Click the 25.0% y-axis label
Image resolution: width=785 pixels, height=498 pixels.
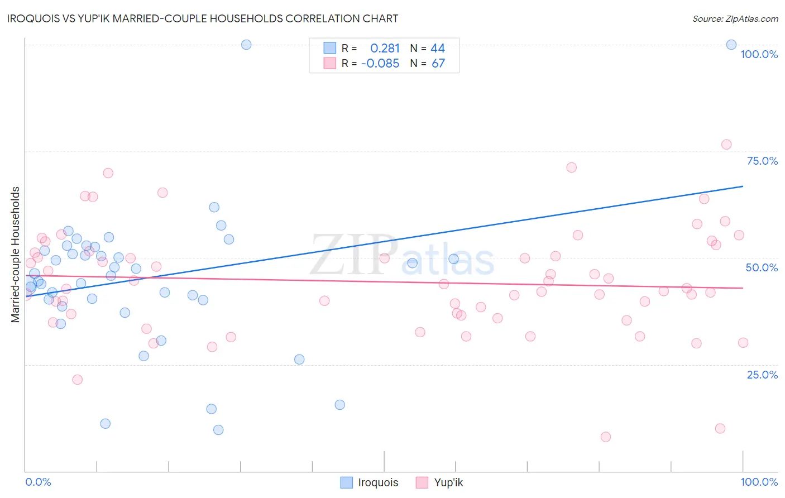762,375
